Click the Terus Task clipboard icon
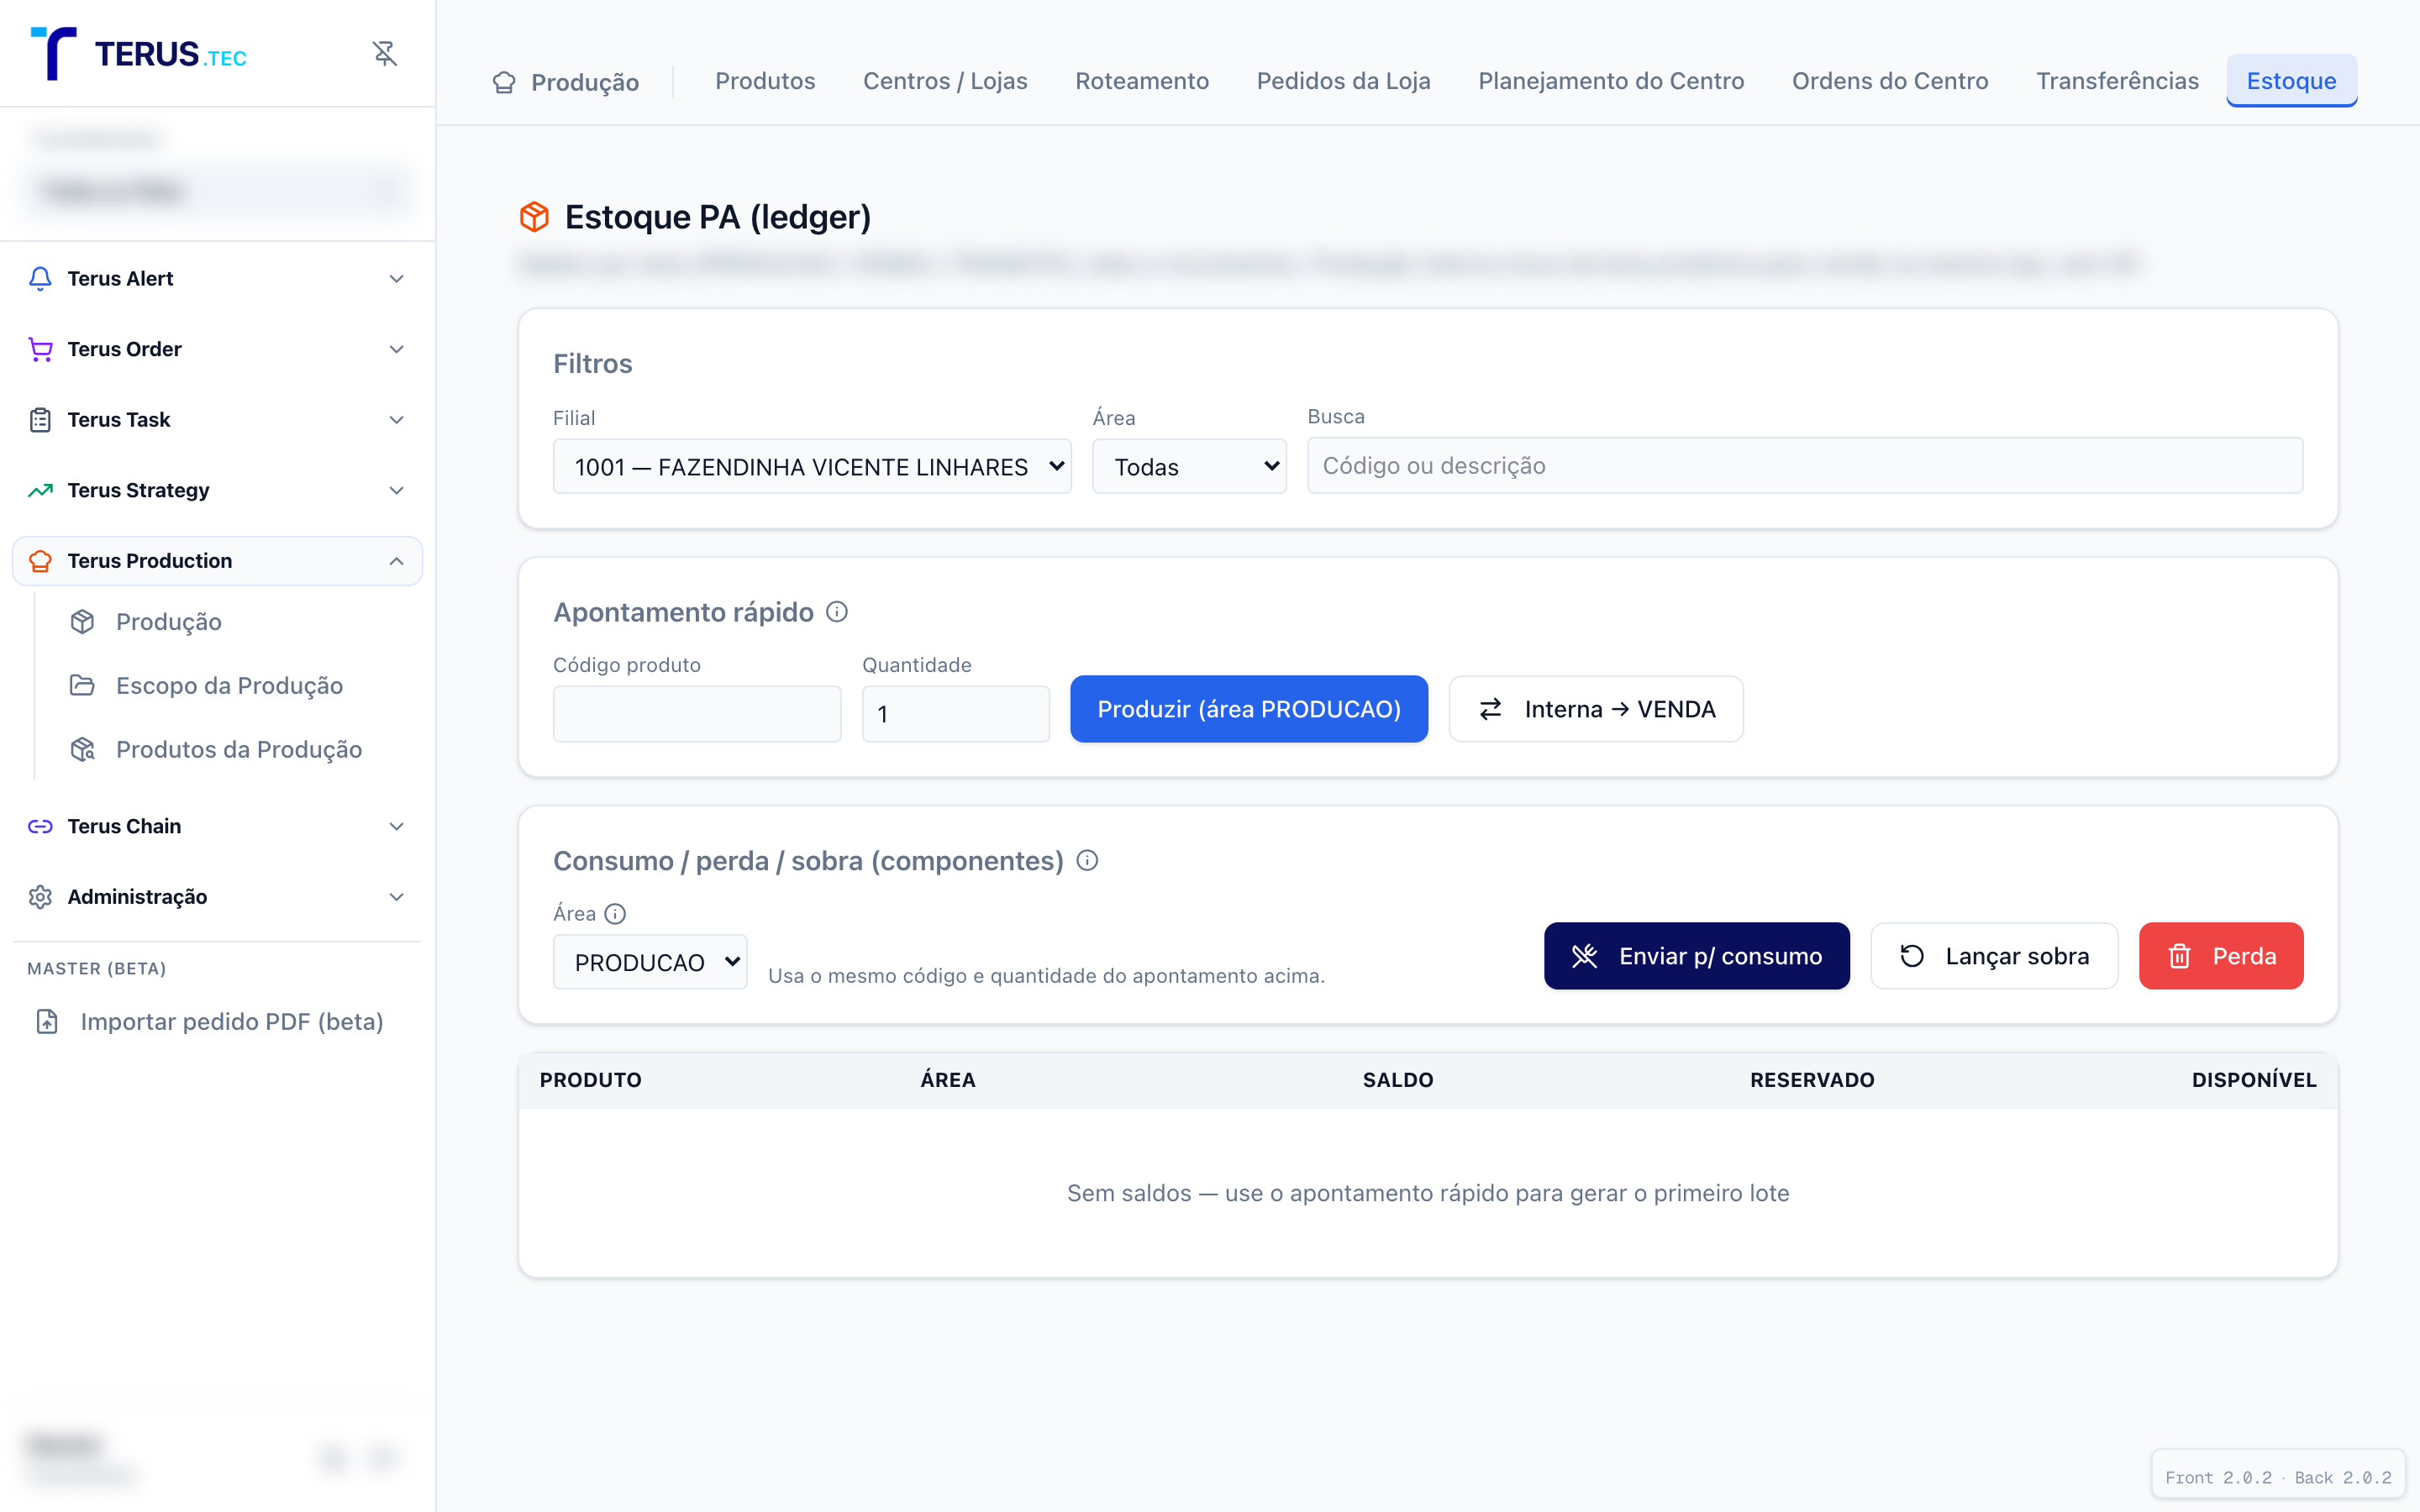Image resolution: width=2420 pixels, height=1512 pixels. pos(40,420)
